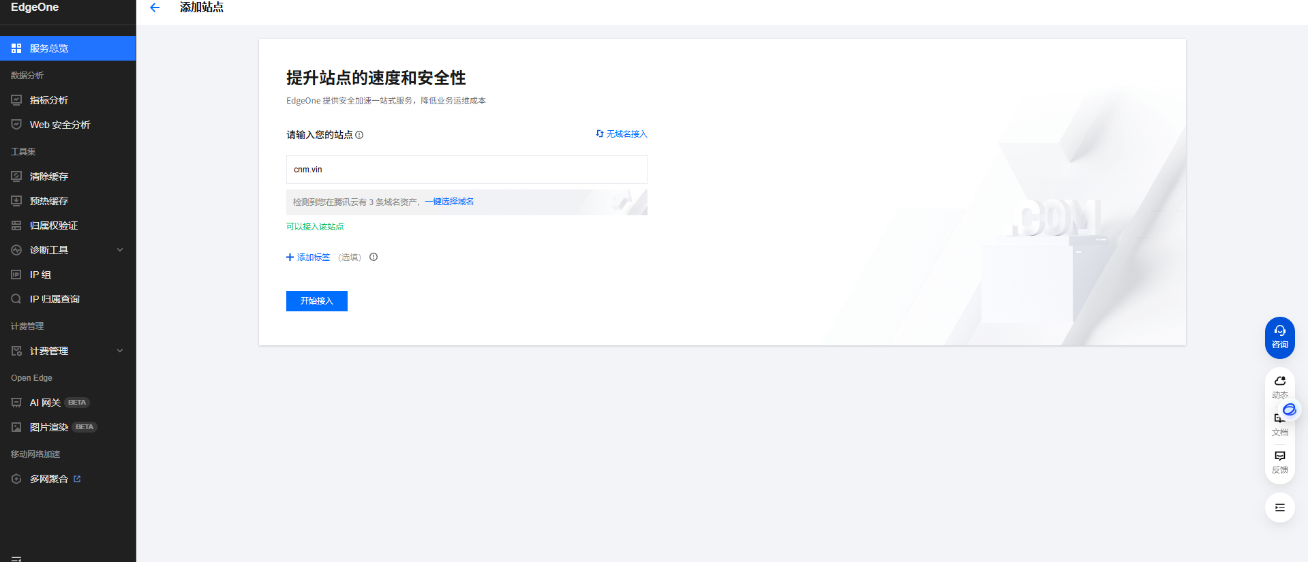Viewport: 1308px width, 562px height.
Task: Open 多网聚合 external link
Action: [x=49, y=479]
